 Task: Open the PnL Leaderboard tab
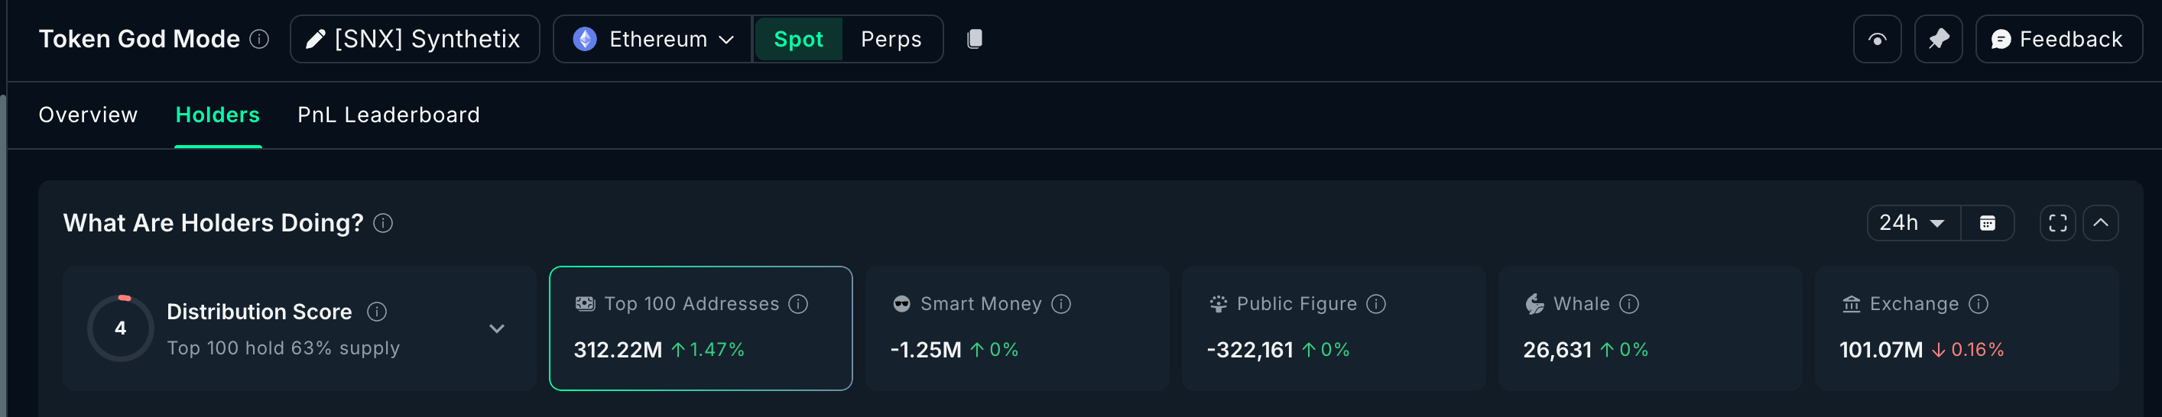(x=388, y=115)
